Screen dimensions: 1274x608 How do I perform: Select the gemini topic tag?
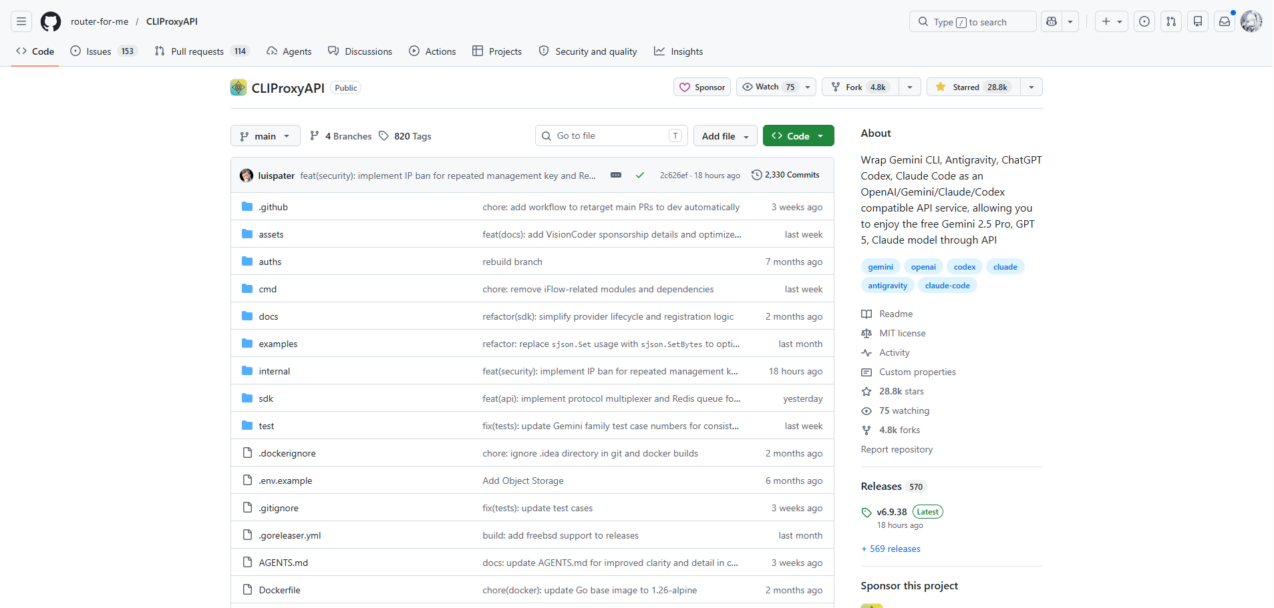coord(880,267)
